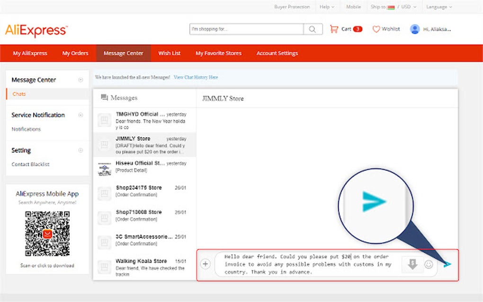Click Scan or click to download
This screenshot has width=483, height=302.
click(x=47, y=266)
